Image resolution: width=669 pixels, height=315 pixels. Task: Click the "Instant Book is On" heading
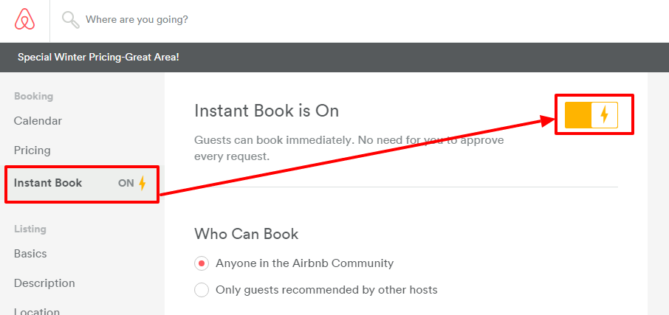pos(266,111)
